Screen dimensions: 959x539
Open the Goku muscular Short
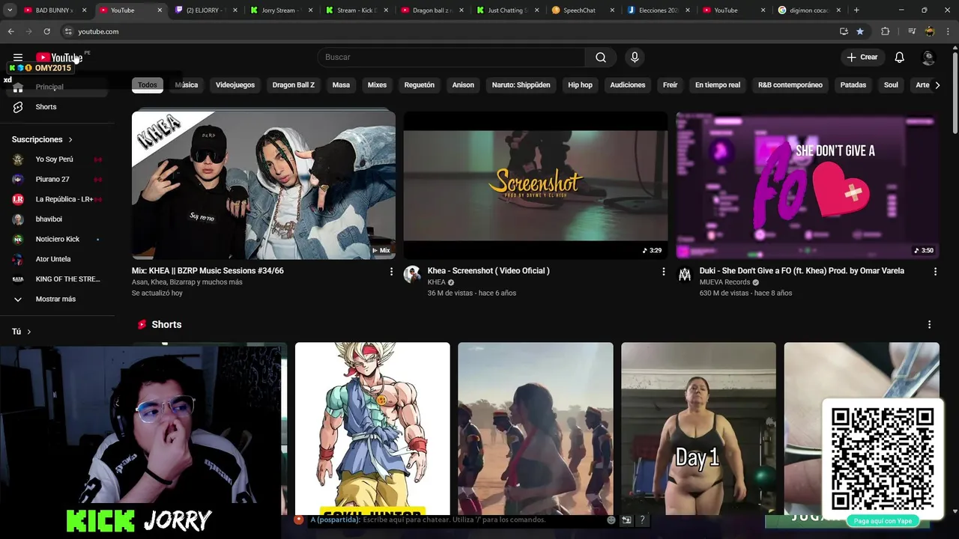click(x=372, y=429)
